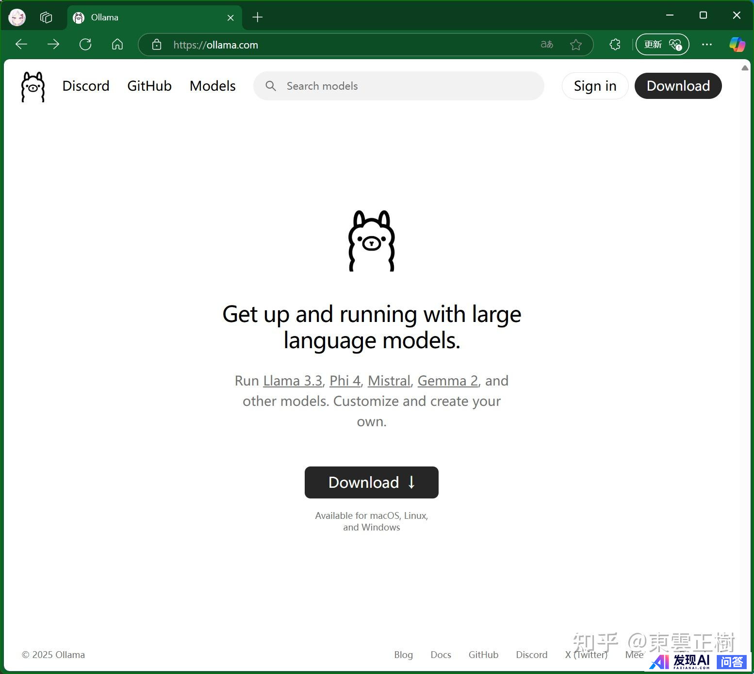Image resolution: width=754 pixels, height=674 pixels.
Task: Click the large center llama logo
Action: [372, 241]
